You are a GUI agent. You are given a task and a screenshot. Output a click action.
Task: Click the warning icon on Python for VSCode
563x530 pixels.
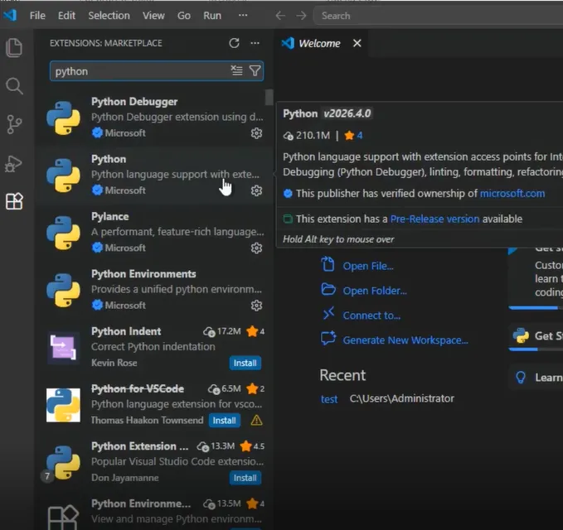click(256, 420)
